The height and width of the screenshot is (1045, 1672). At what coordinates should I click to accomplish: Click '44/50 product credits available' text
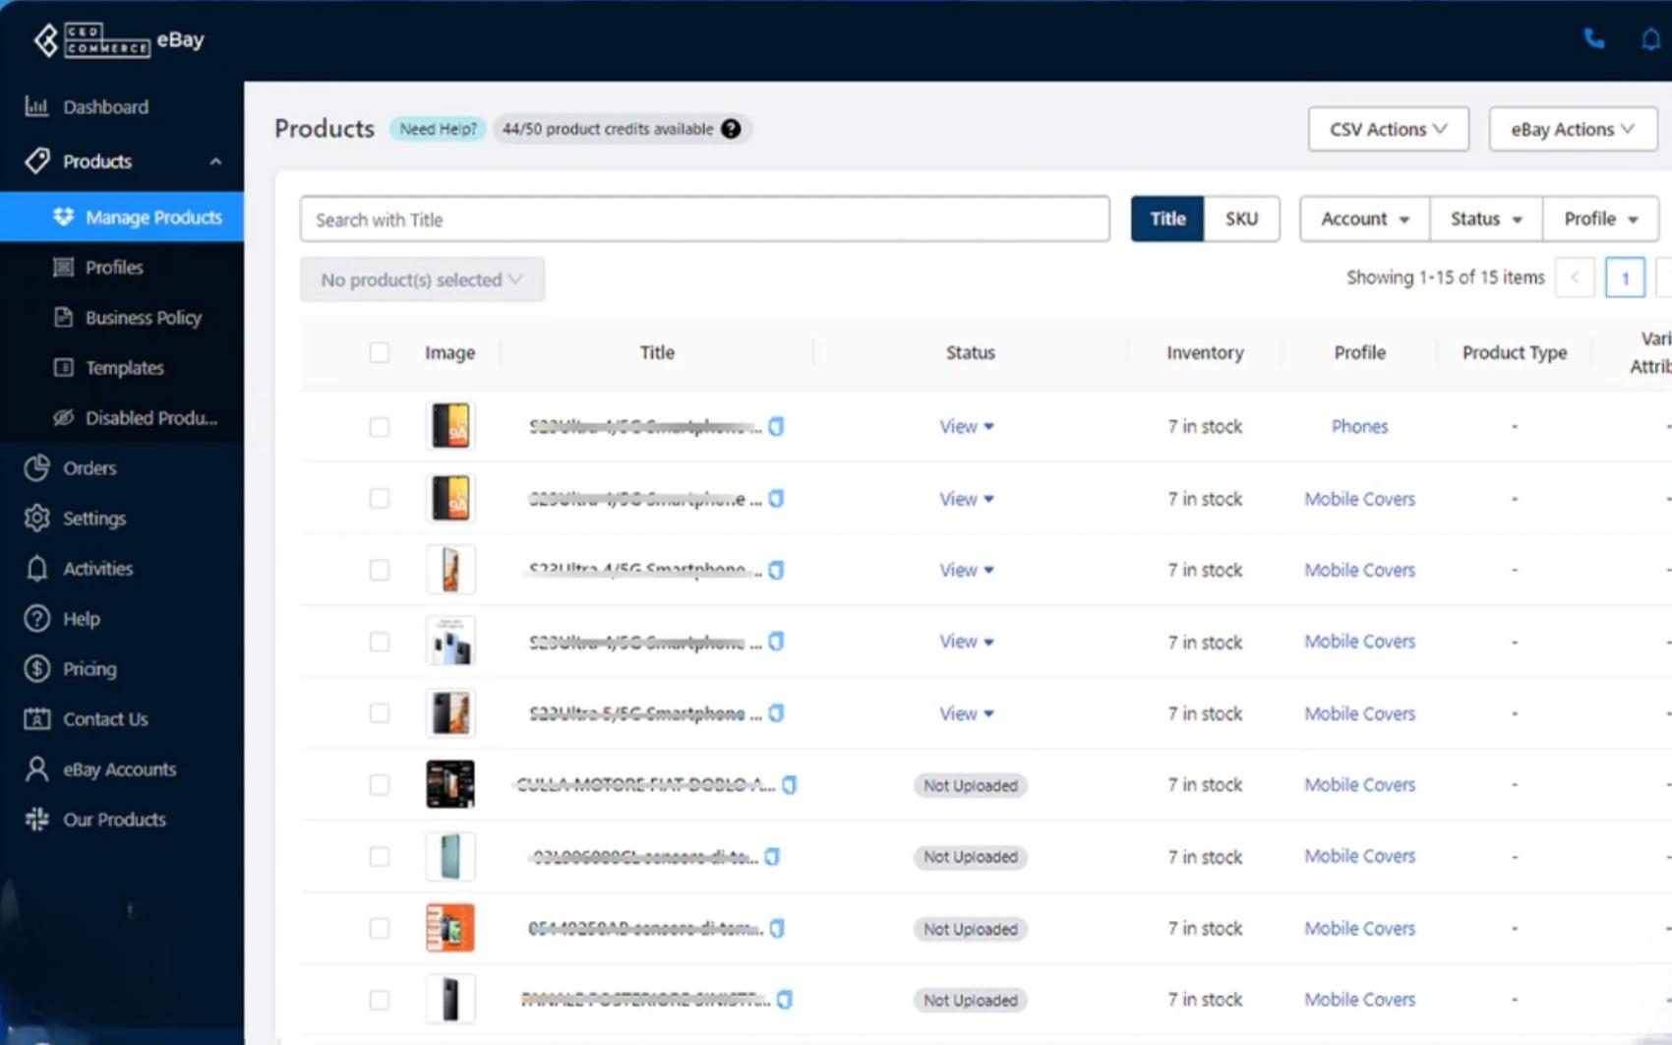point(608,129)
